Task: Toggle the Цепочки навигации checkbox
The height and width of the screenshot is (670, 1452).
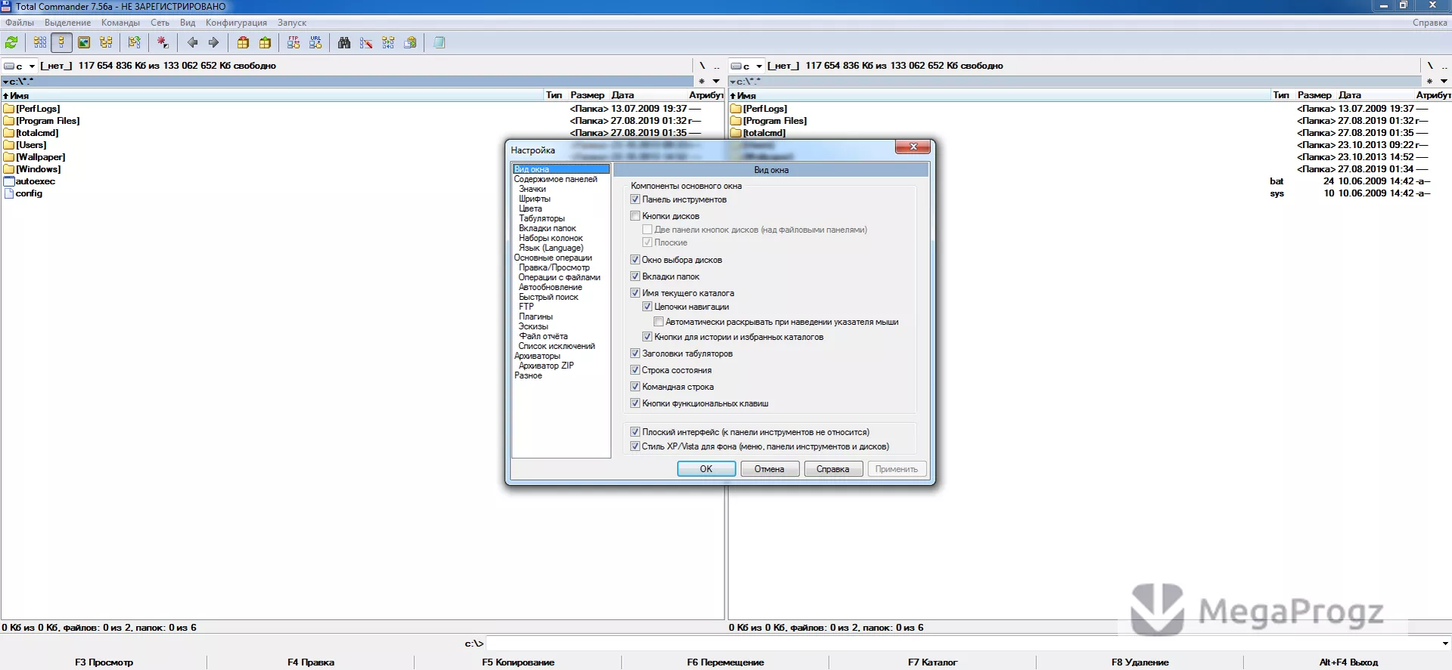Action: pos(647,307)
